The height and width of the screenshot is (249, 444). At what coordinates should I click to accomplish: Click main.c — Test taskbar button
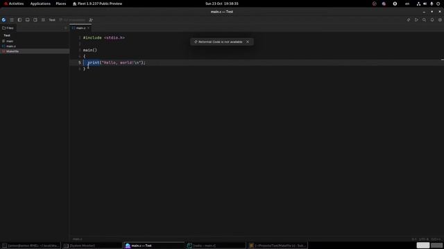click(154, 246)
